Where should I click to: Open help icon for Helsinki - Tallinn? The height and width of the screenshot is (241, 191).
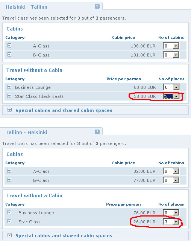pos(97,6)
